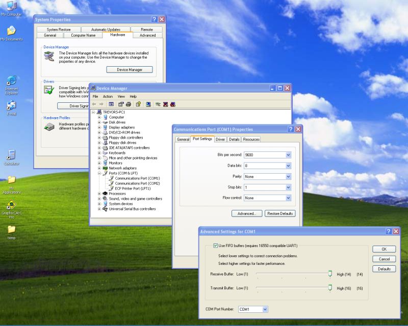Click the Driver Signing checkmark icon
Image resolution: width=408 pixels, height=326 pixels.
coord(49,90)
